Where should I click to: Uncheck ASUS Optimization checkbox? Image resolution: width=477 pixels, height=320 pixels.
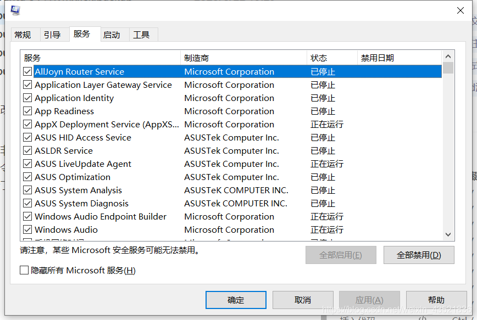[x=27, y=177]
